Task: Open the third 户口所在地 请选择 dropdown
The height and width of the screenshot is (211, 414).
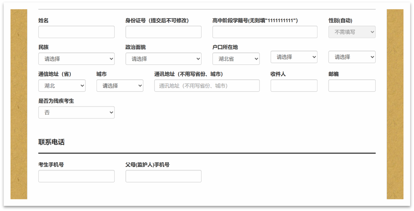Action: coord(352,57)
